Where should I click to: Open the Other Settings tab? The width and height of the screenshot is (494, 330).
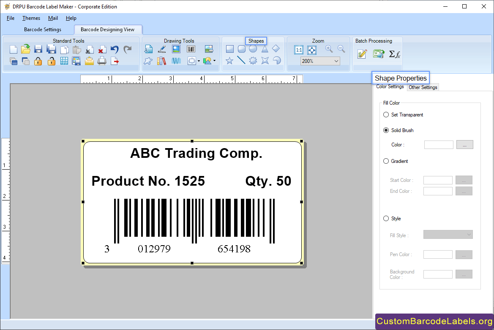pos(423,87)
